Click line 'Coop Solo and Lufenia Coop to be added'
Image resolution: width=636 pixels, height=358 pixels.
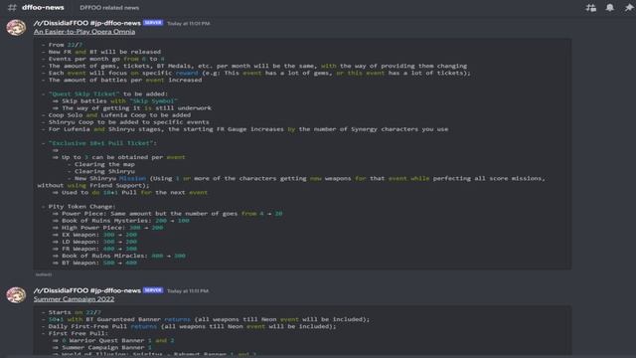[116, 115]
